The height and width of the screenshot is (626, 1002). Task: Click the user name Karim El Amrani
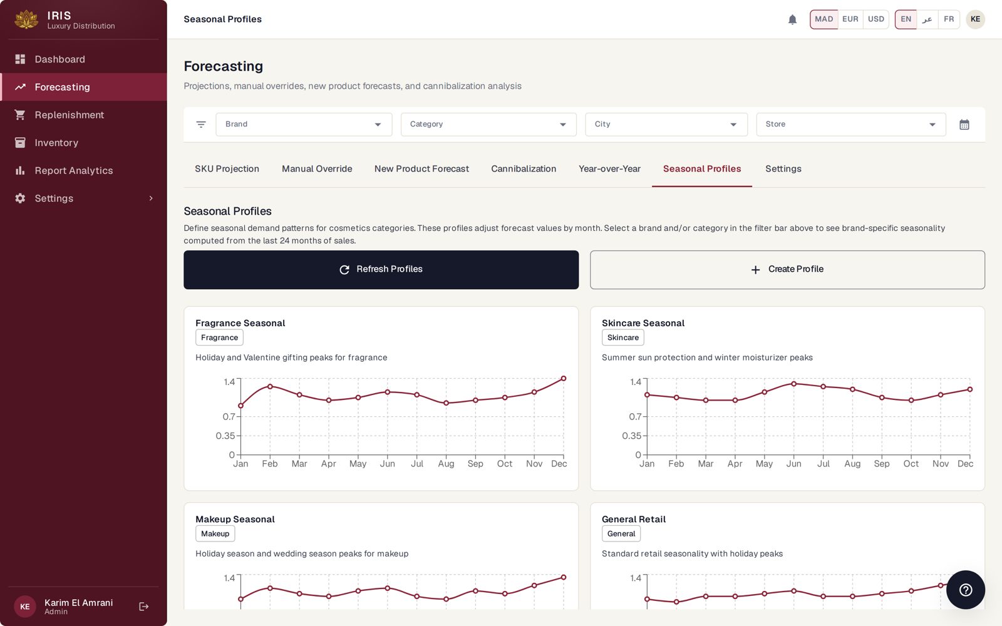click(x=78, y=602)
